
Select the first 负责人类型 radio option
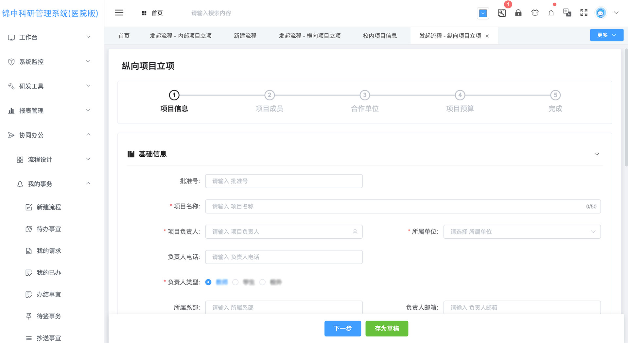(x=208, y=282)
